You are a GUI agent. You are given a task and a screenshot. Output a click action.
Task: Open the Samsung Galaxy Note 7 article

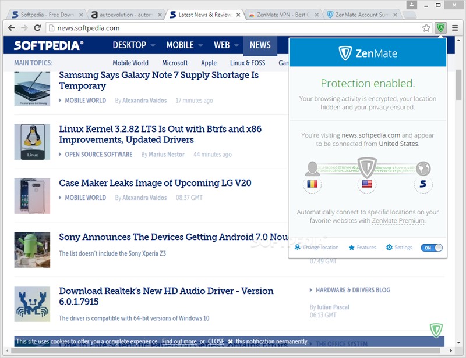pos(158,80)
